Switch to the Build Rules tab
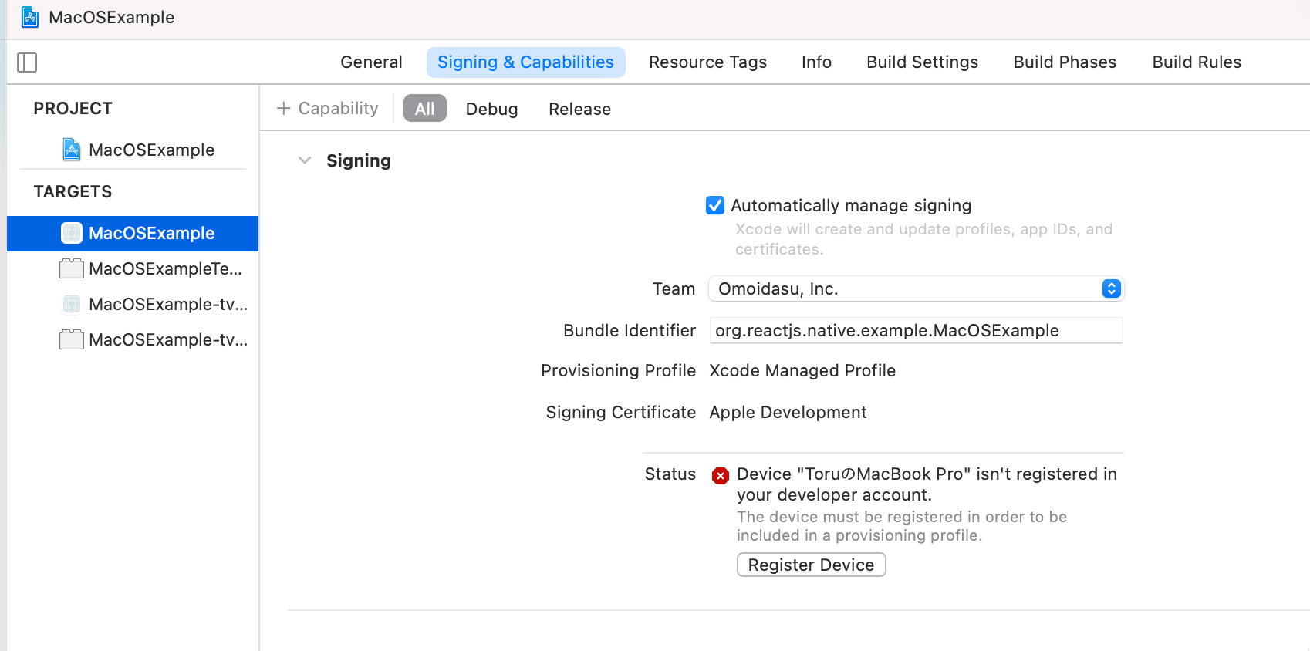1310x651 pixels. coord(1197,62)
